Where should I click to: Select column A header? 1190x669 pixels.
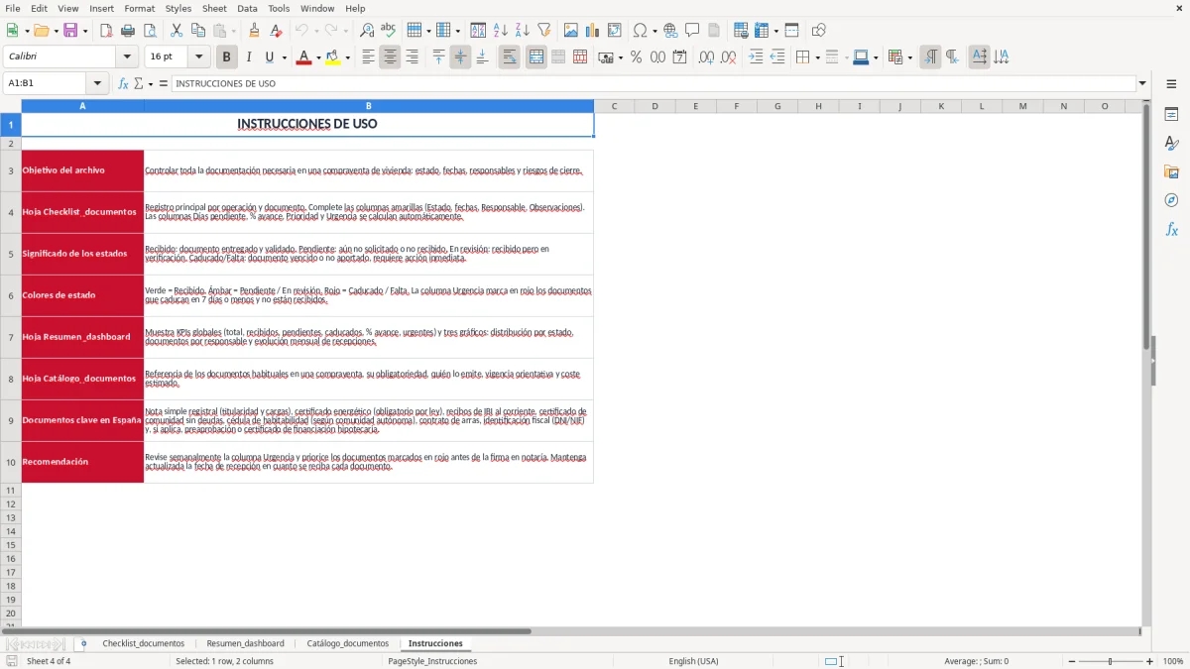(82, 106)
